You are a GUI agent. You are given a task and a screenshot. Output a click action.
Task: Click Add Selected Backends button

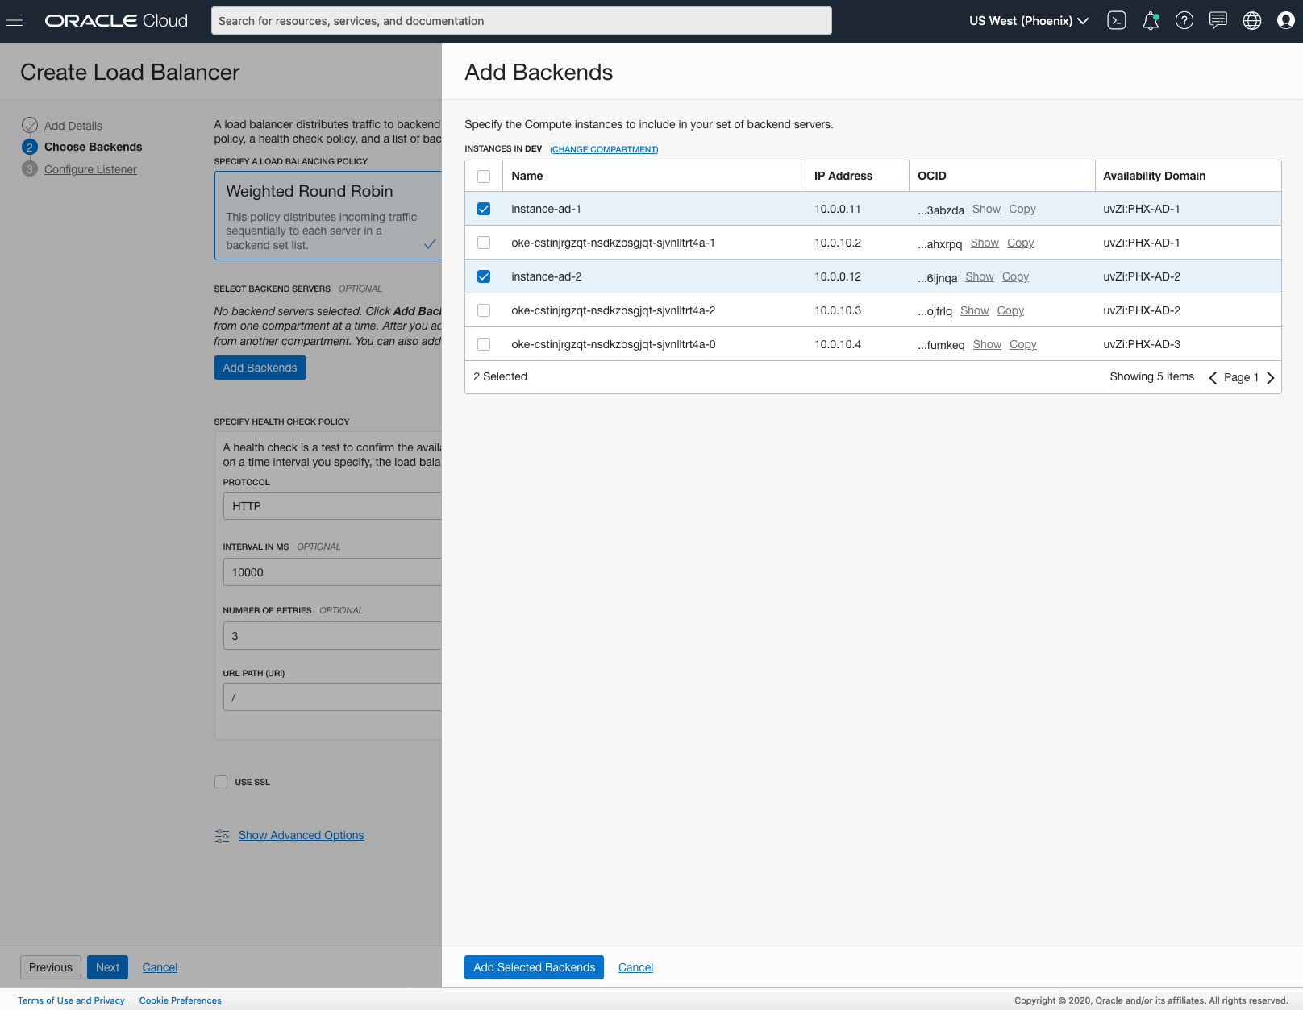click(x=534, y=967)
